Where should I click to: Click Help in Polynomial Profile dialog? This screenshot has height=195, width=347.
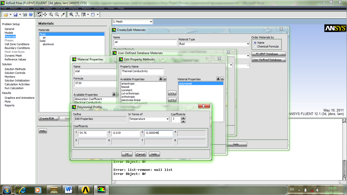pos(154,154)
